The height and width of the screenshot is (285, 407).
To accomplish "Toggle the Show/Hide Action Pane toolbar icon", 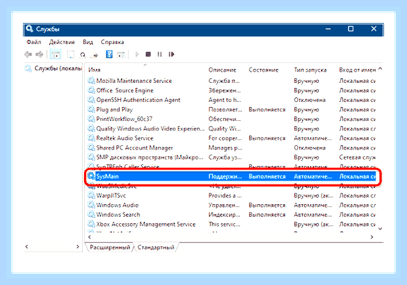I will coord(121,55).
